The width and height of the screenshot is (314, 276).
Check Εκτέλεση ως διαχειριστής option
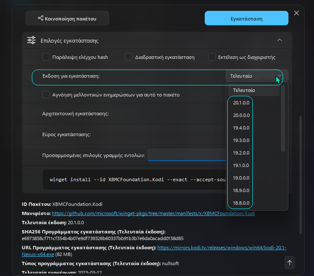212,57
